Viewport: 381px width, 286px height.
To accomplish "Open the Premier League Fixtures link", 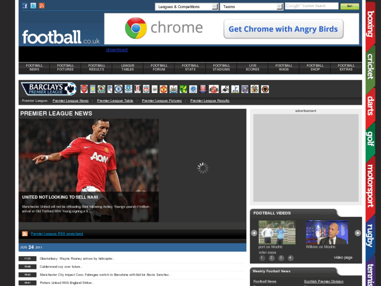I will 162,101.
